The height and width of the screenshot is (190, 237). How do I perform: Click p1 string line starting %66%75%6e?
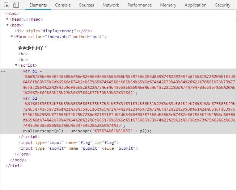129,77
